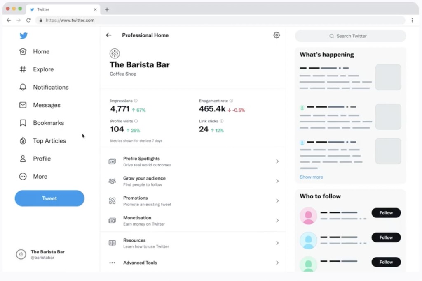Image resolution: width=422 pixels, height=281 pixels.
Task: Open Messages from the sidebar
Action: (47, 105)
